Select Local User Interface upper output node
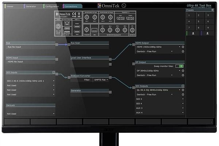The image size is (219, 146). [x=110, y=59]
